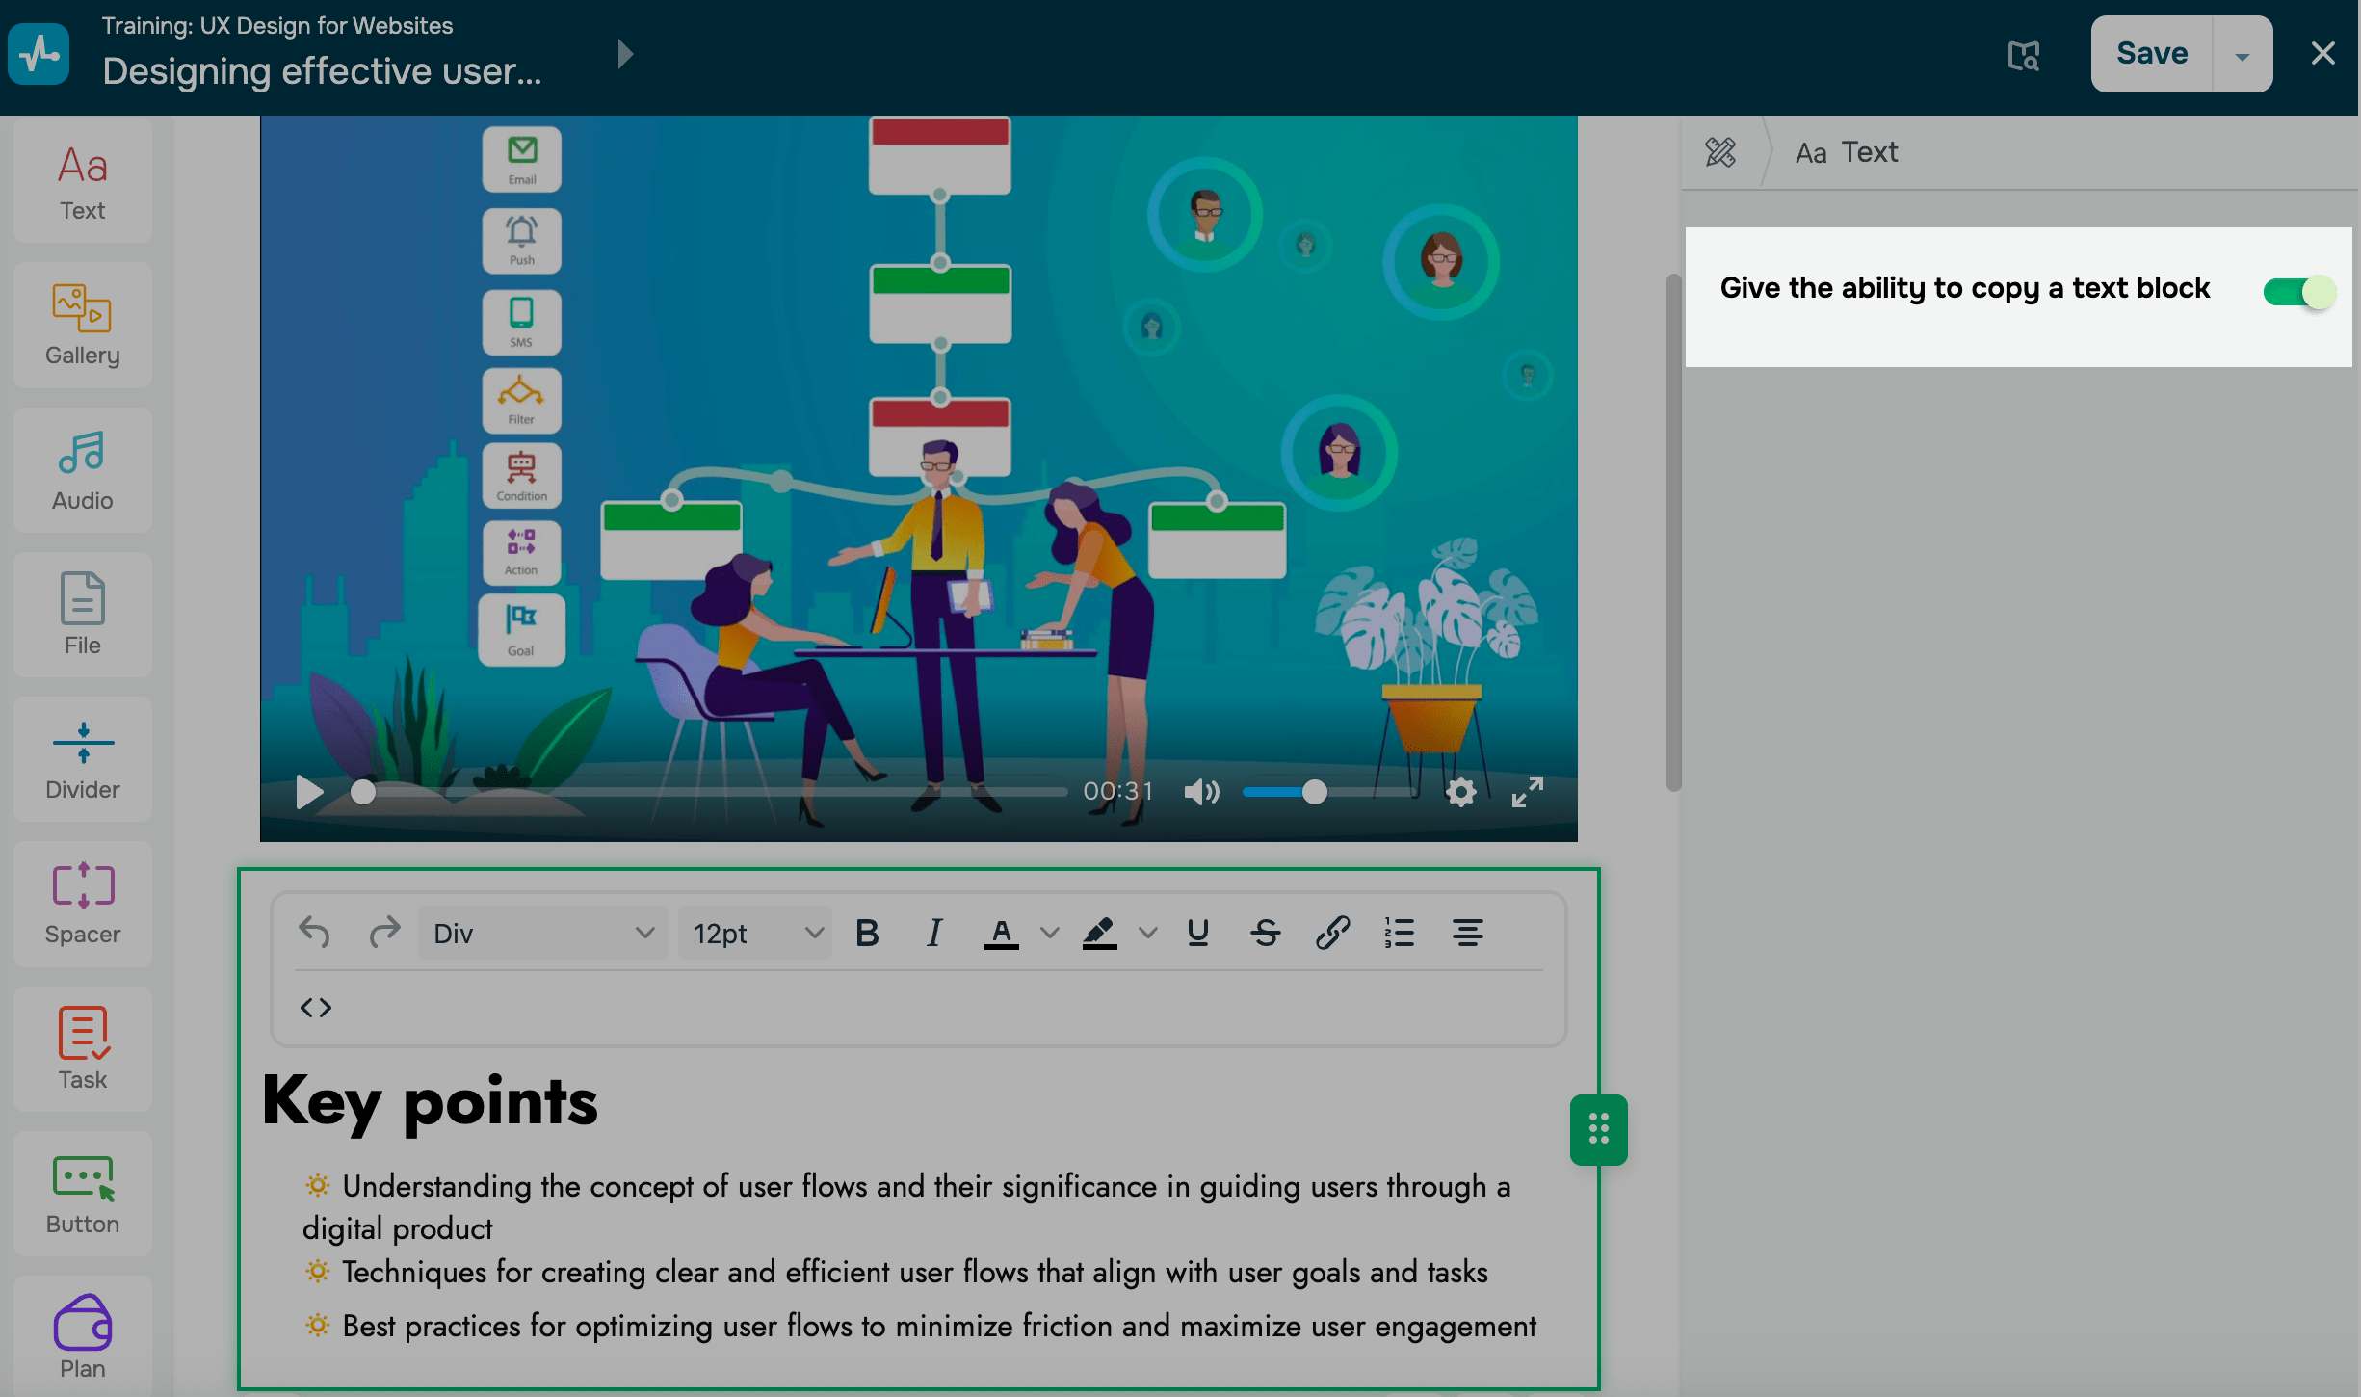Click the Save button

(x=2152, y=53)
